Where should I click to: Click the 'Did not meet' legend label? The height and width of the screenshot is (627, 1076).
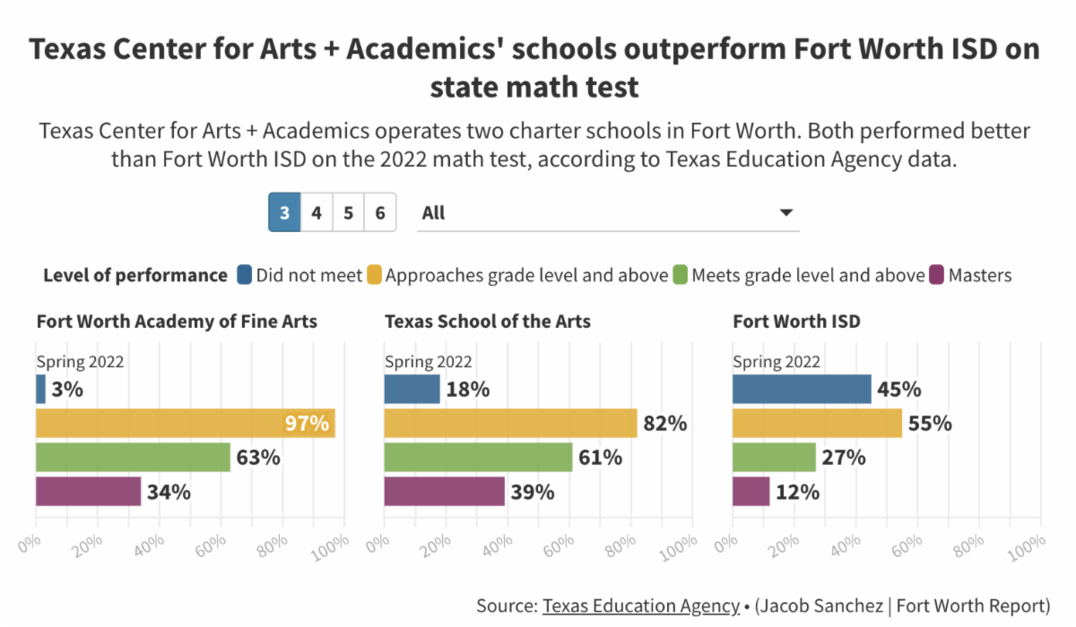pyautogui.click(x=308, y=275)
